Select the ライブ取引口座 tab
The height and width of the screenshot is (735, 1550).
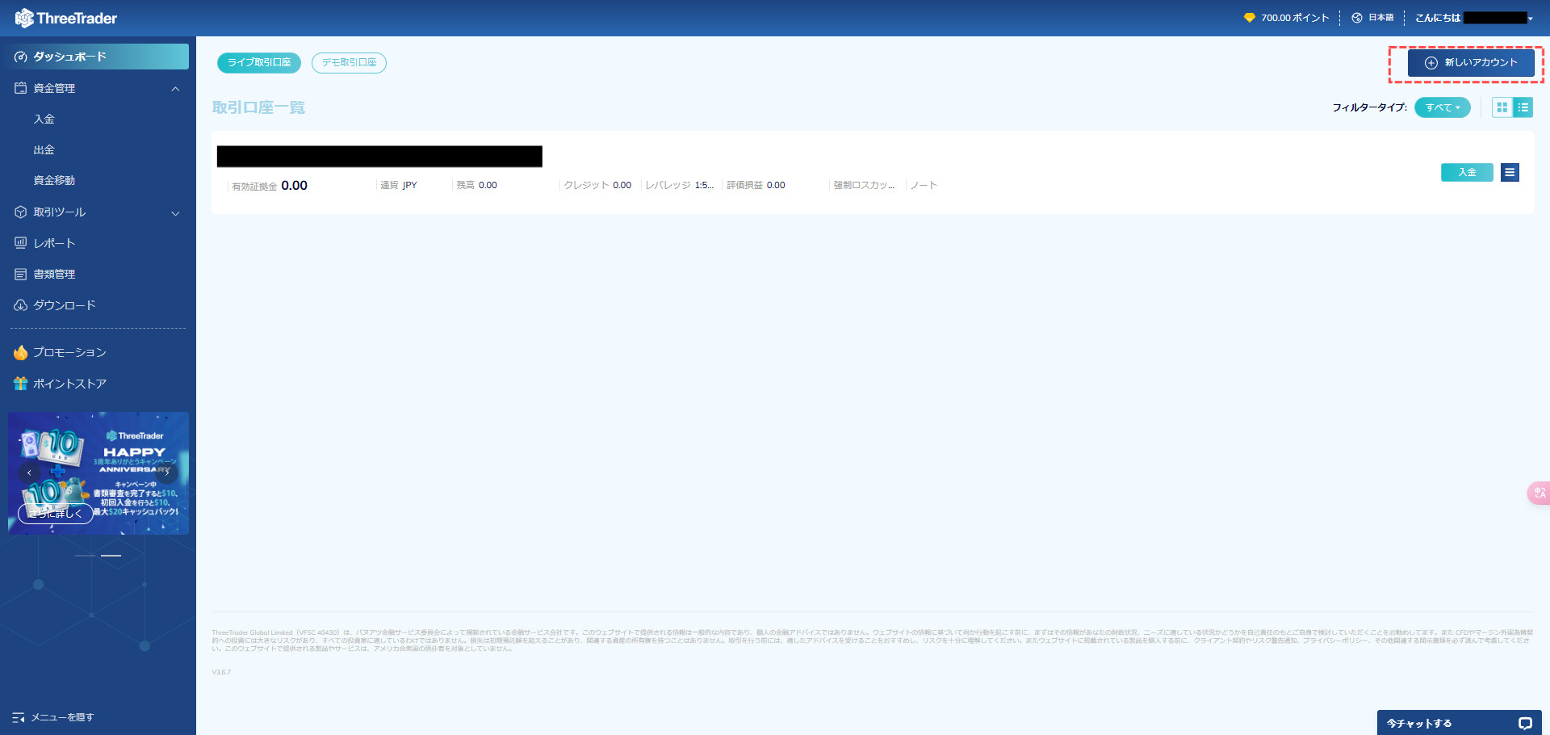point(258,62)
